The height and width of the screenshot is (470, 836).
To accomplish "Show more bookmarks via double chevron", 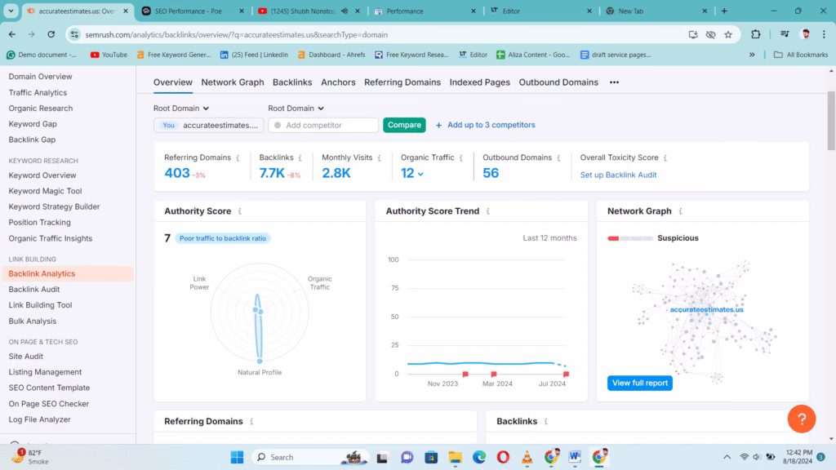I will 752,55.
